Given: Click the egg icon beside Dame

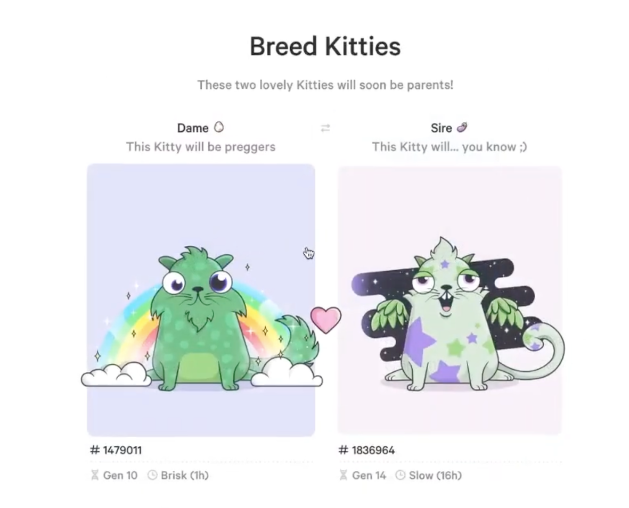Looking at the screenshot, I should pos(218,128).
